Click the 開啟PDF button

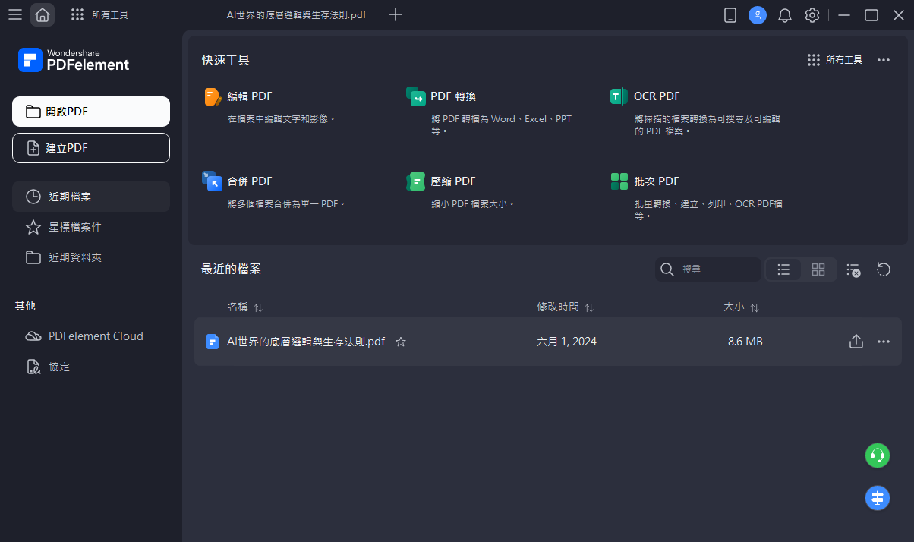point(91,112)
